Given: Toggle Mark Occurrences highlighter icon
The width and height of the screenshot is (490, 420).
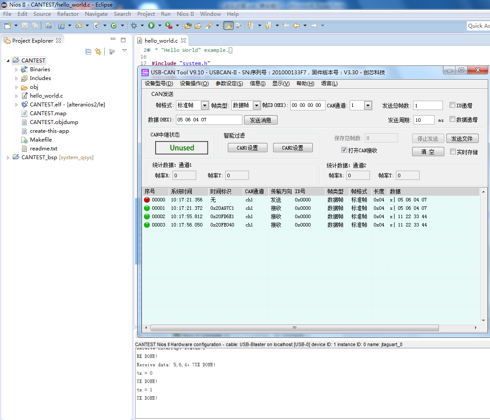Looking at the screenshot, I should click(x=228, y=26).
